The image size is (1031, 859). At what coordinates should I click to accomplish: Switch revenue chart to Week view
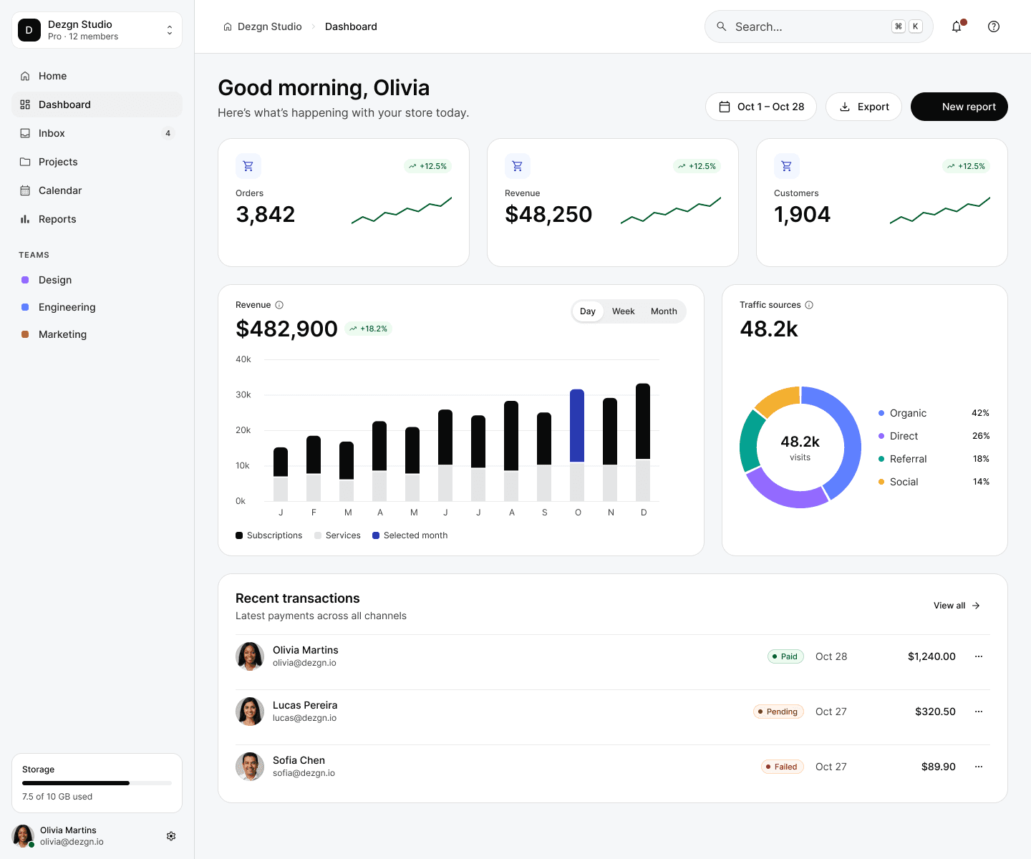pos(624,311)
